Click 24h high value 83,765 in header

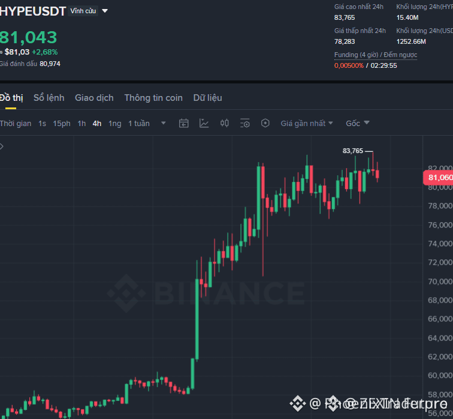point(345,17)
